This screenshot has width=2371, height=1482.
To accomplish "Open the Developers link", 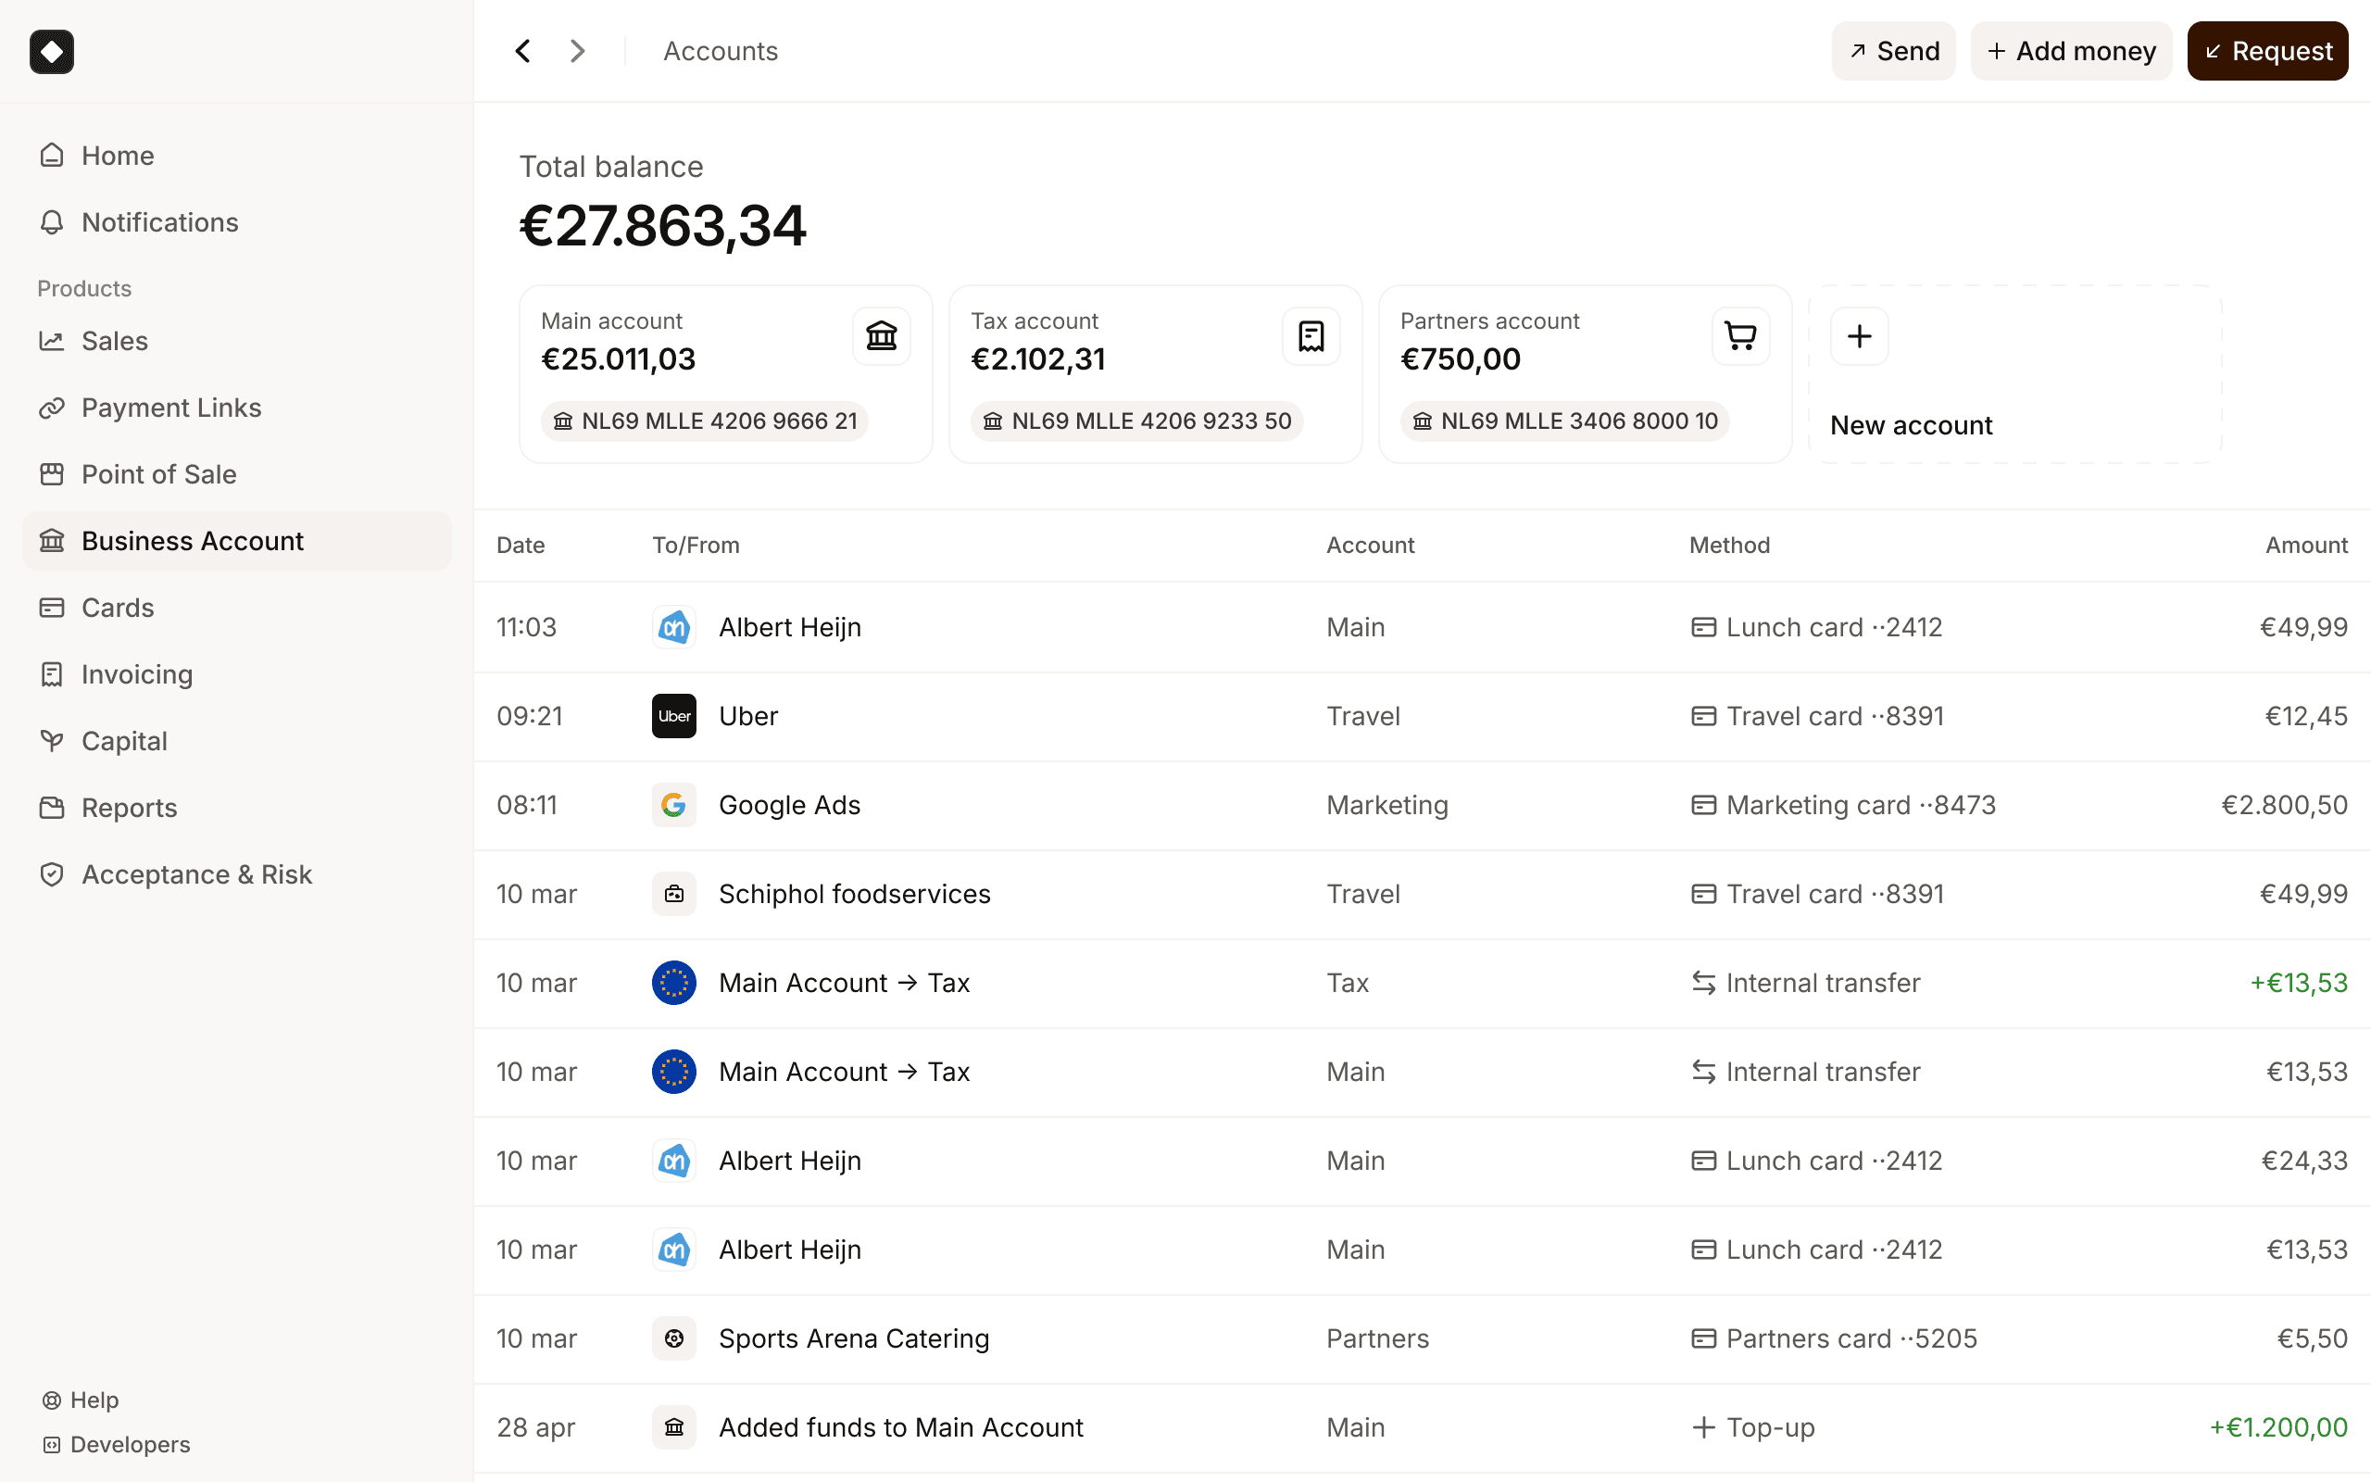I will [x=130, y=1444].
